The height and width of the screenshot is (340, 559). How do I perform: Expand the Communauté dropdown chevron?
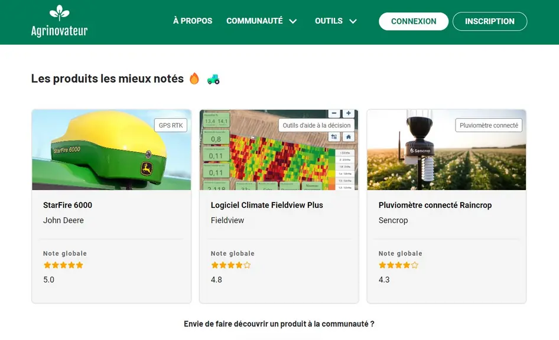[293, 21]
